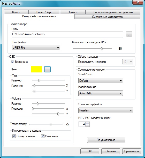Disable the Описание checkbox
The height and width of the screenshot is (158, 145).
click(43, 136)
